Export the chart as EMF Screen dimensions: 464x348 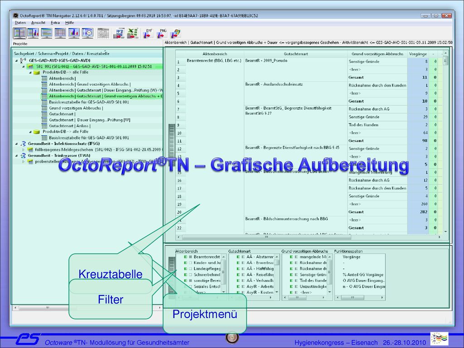point(148,34)
